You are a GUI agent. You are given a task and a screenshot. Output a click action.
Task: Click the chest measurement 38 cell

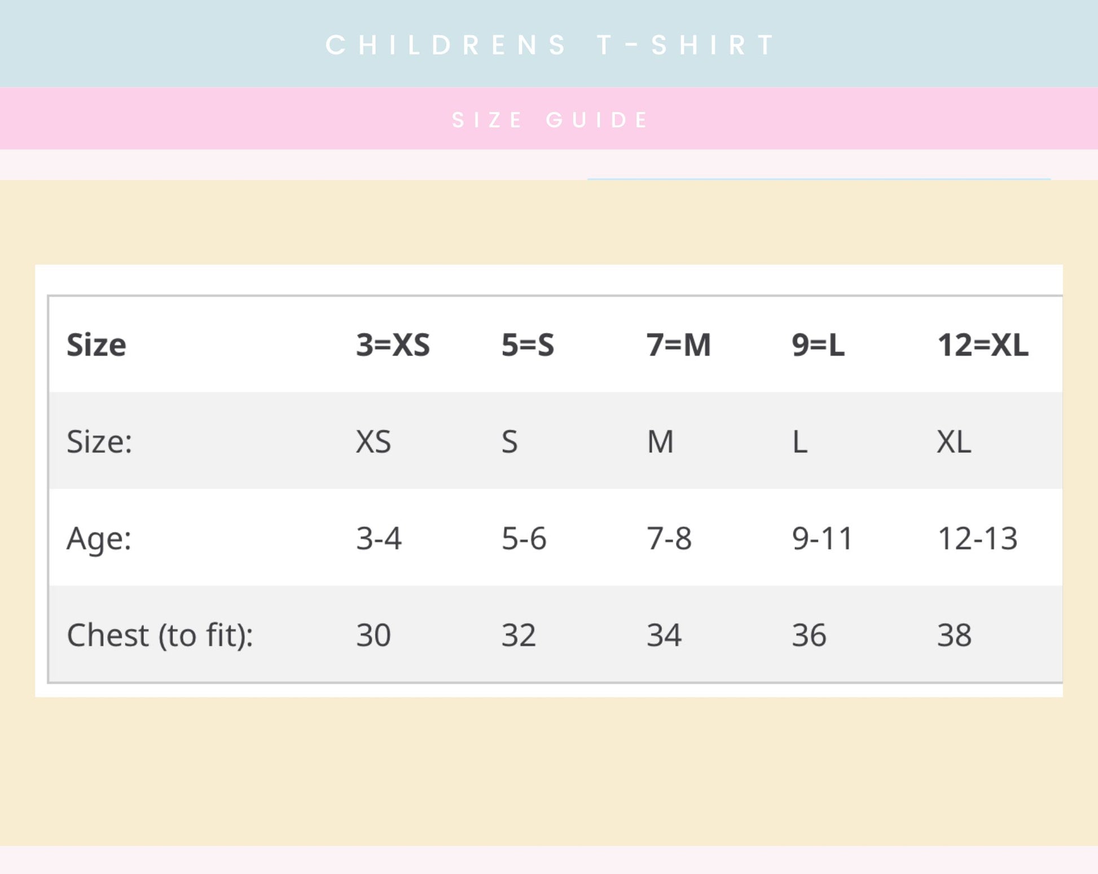pos(954,635)
